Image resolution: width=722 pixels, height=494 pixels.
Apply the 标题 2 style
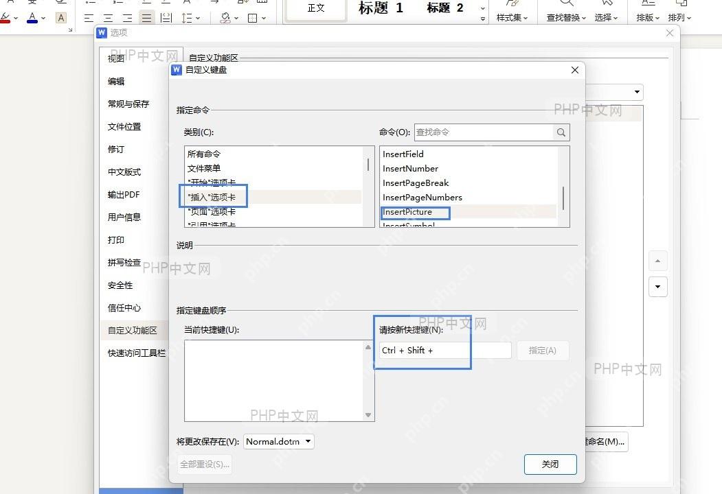(444, 8)
